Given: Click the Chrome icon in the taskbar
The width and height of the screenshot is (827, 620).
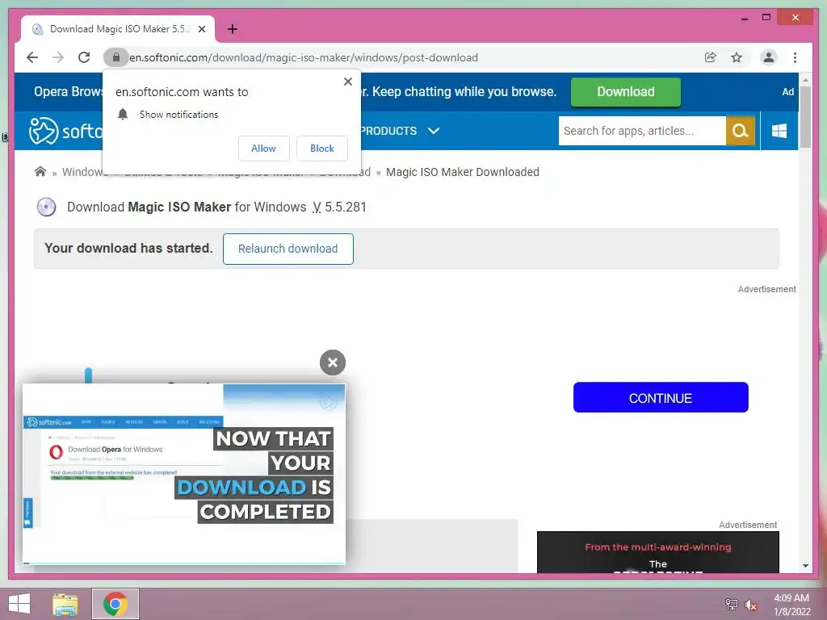Looking at the screenshot, I should point(115,604).
